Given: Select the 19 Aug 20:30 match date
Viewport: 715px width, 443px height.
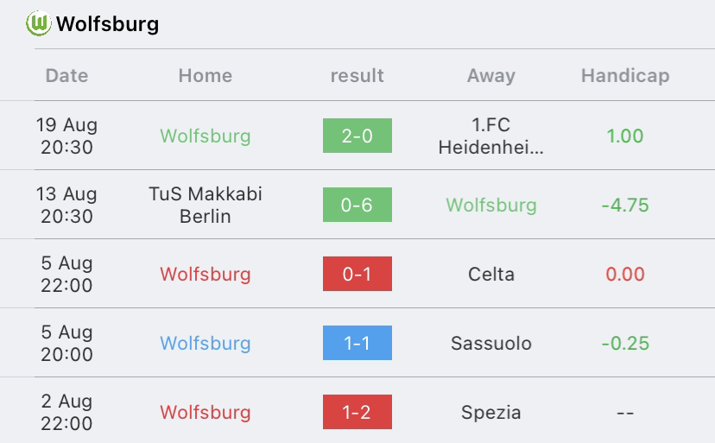Looking at the screenshot, I should [x=66, y=136].
